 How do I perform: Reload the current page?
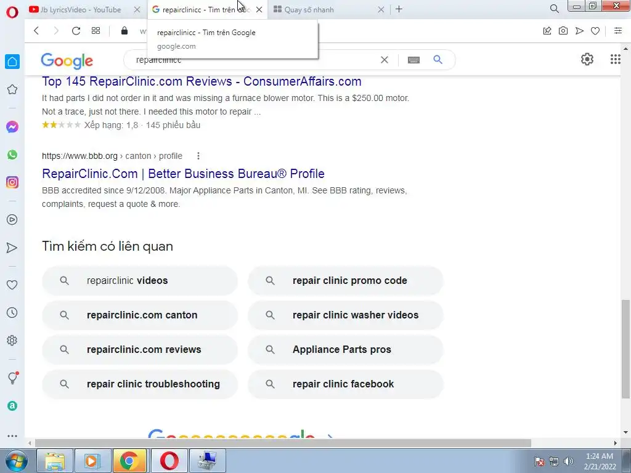[76, 31]
